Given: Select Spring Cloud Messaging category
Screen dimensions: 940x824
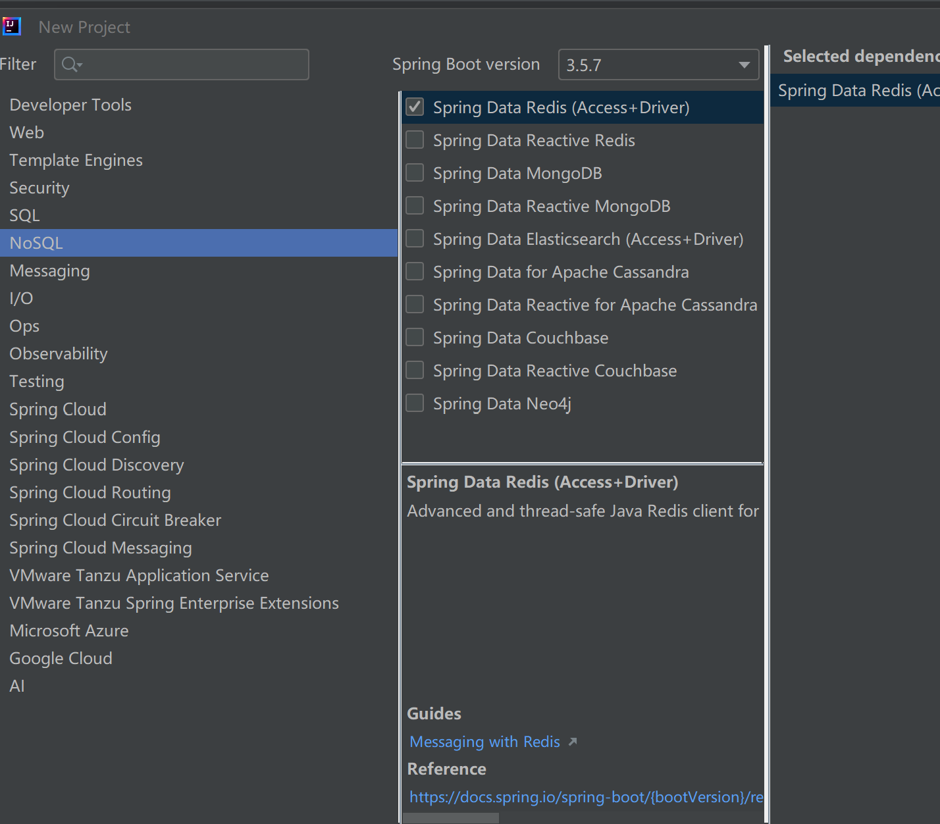Looking at the screenshot, I should 199,548.
